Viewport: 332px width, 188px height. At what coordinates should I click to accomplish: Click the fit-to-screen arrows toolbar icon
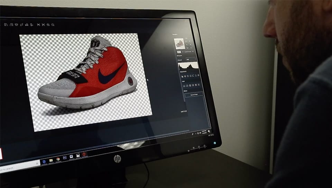(38, 25)
